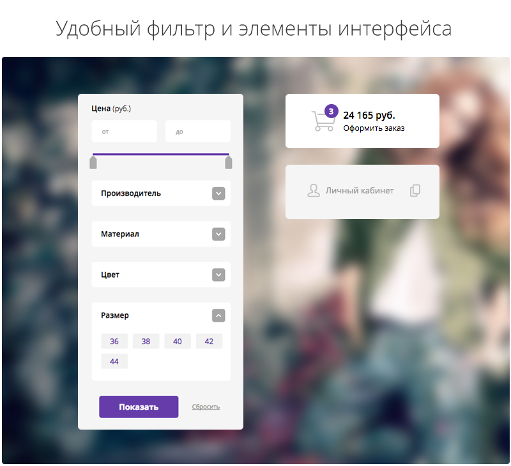The width and height of the screenshot is (511, 466).
Task: Toggle size 40 option
Action: click(x=178, y=342)
